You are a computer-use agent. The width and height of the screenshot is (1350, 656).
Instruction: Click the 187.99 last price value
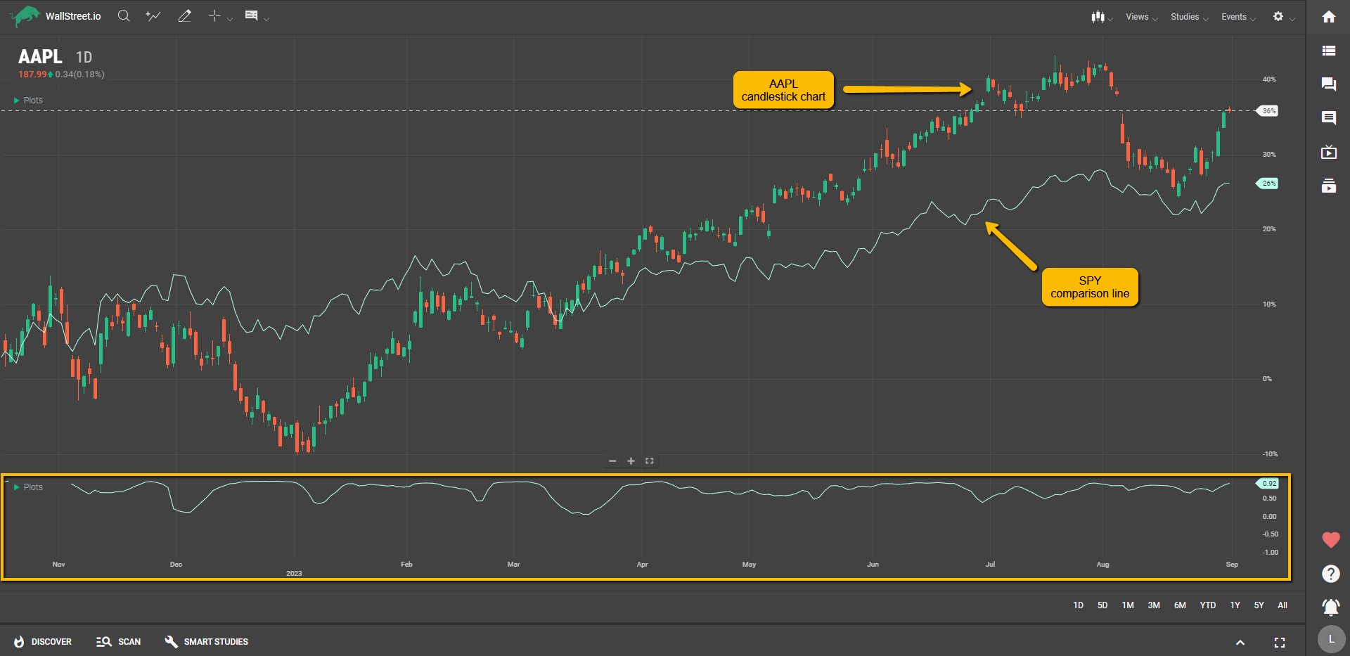(x=32, y=75)
